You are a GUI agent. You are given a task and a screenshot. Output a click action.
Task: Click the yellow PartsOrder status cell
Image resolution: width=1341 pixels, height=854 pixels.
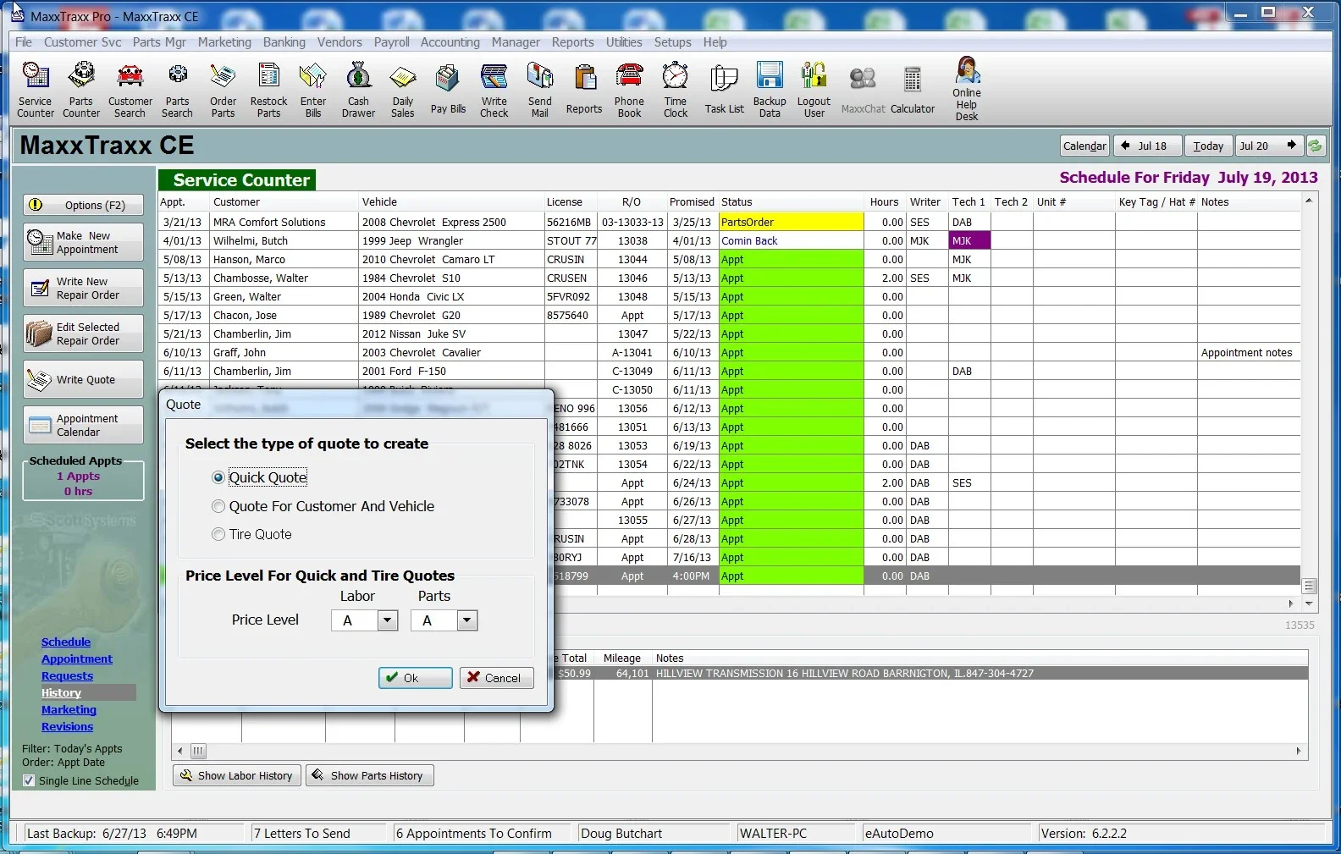(x=791, y=223)
